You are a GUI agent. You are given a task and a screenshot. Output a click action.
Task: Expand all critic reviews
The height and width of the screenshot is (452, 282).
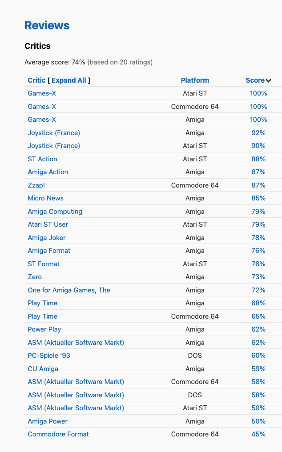[x=68, y=80]
